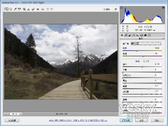Toggle shadow clipping warning in histogram

pyautogui.click(x=122, y=7)
